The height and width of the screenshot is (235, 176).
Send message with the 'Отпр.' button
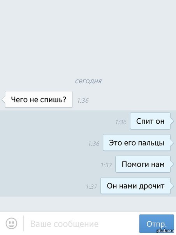pyautogui.click(x=157, y=224)
